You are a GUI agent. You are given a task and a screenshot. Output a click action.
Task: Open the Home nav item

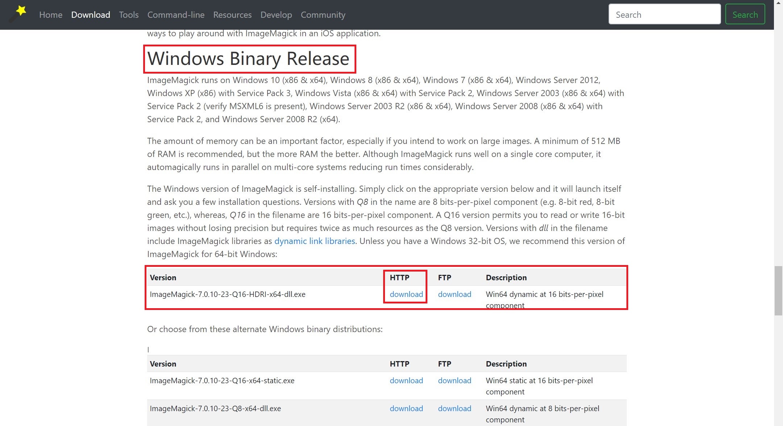tap(51, 15)
